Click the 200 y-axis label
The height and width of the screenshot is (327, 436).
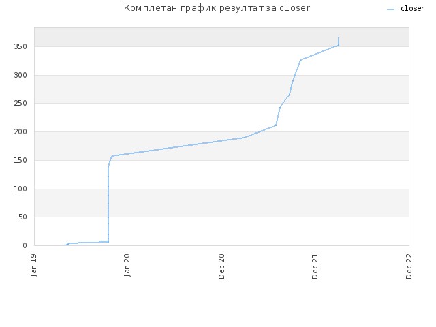tap(20, 131)
